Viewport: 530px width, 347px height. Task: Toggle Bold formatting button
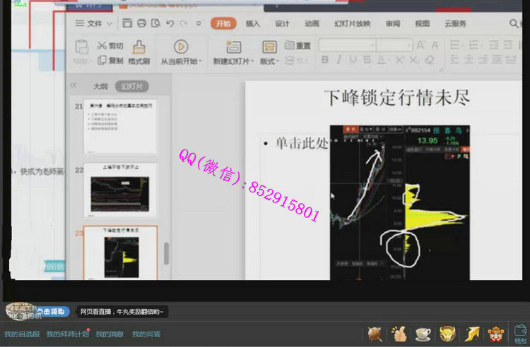pos(325,61)
